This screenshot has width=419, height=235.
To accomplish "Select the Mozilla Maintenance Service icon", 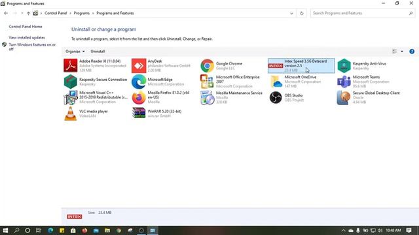I will (x=207, y=97).
